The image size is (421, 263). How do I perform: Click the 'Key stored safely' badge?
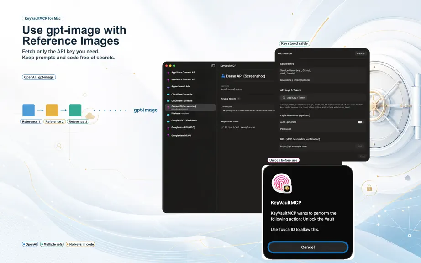coord(295,43)
